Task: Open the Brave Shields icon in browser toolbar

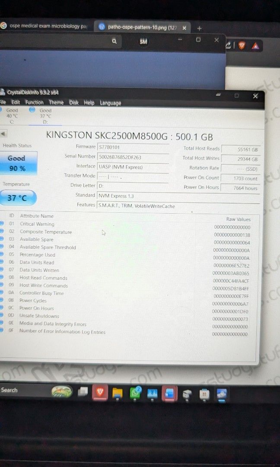Action: (x=242, y=45)
